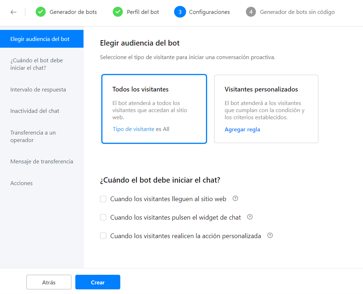Click the Agregar regla link
Image resolution: width=363 pixels, height=294 pixels.
(242, 129)
